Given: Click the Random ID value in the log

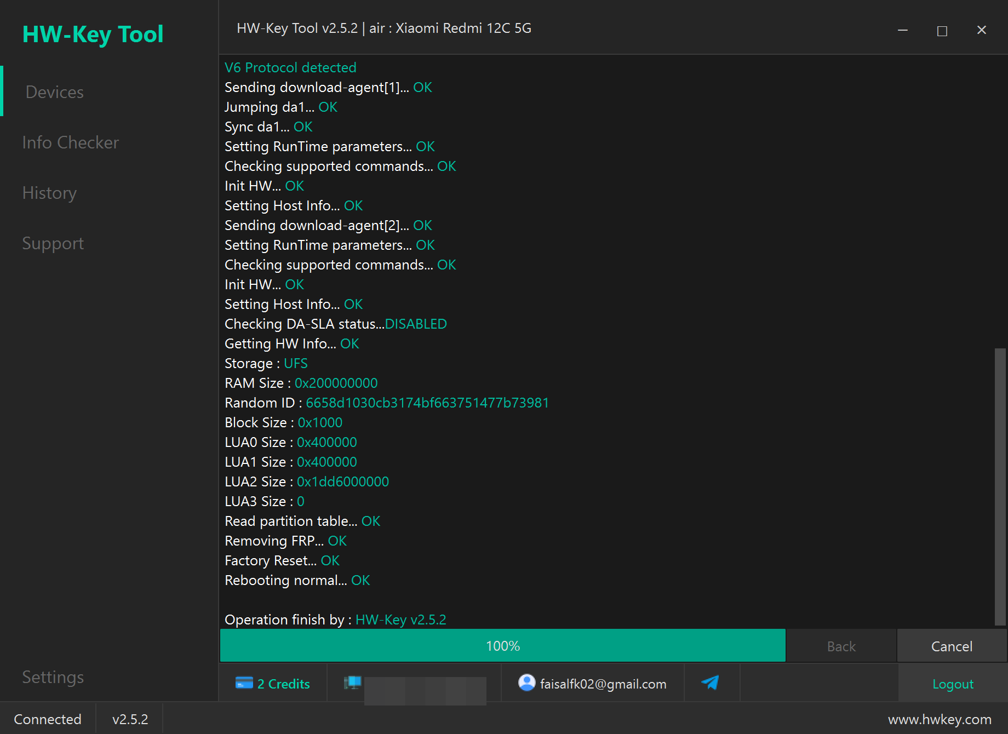Looking at the screenshot, I should [427, 403].
